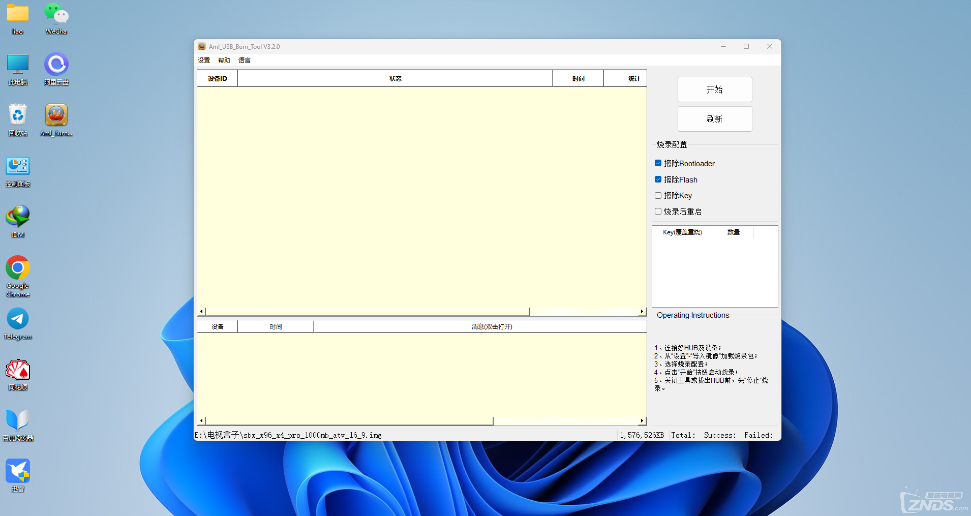This screenshot has height=516, width=971.
Task: Click the device list horizontal scrollbar right arrow
Action: (642, 311)
